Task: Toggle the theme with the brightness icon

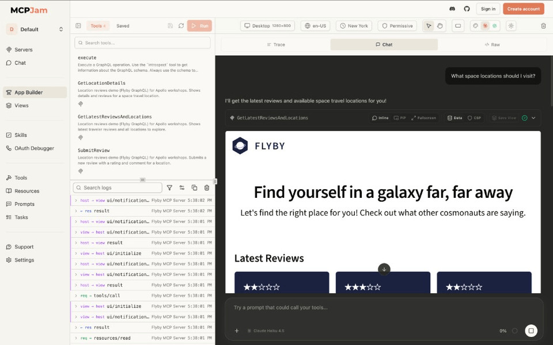Action: coord(510,25)
